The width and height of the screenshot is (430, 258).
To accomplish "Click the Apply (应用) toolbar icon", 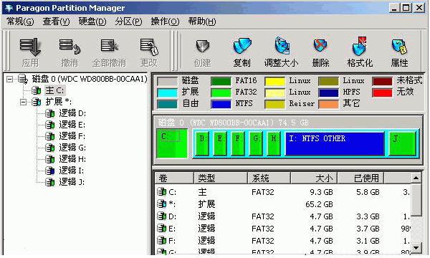I will [30, 47].
